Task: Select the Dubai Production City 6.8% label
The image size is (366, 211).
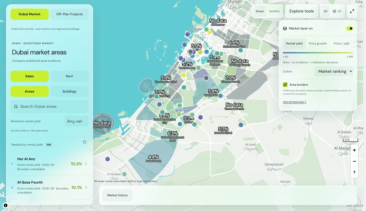Action: tap(165, 119)
